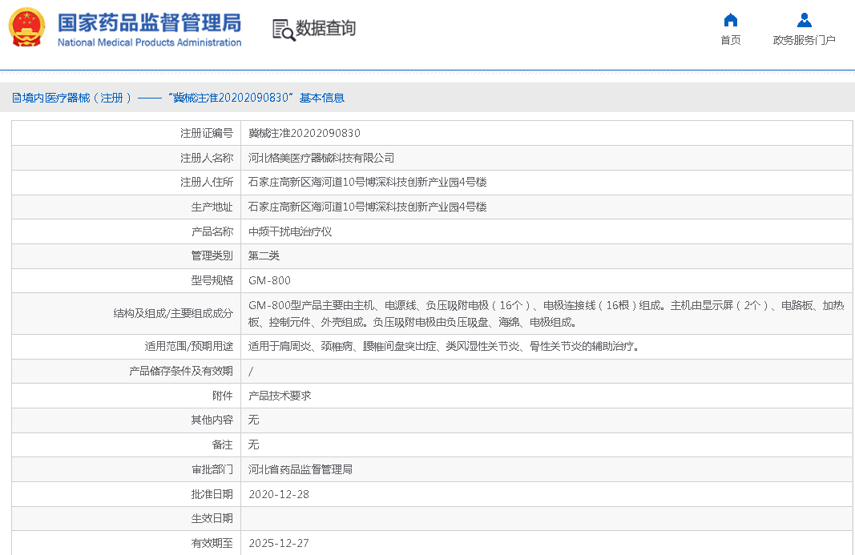
Task: Click the document icon before 境内医疗器械
Action: tap(16, 98)
